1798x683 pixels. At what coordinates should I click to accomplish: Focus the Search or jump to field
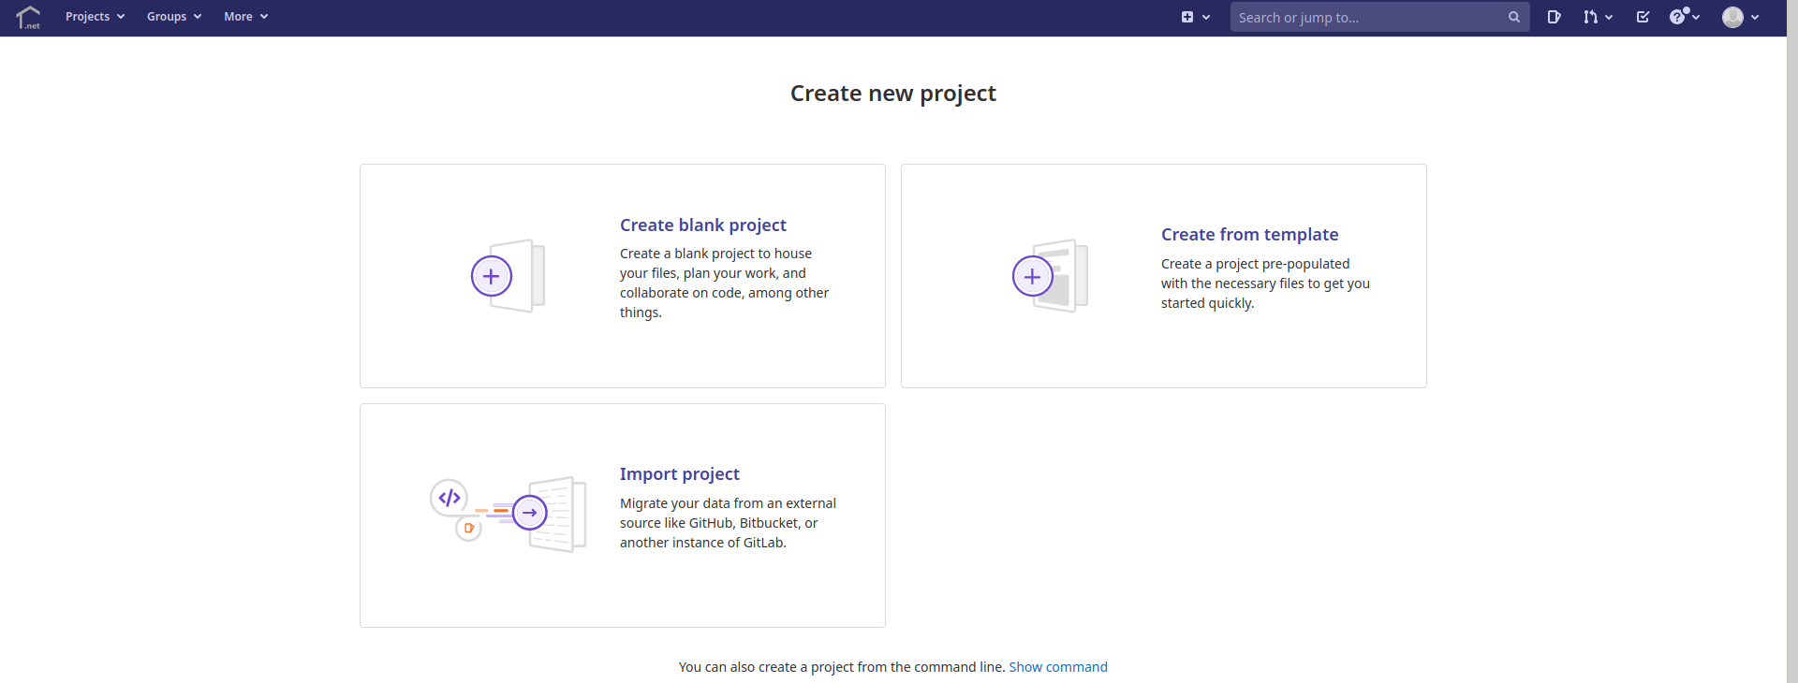click(1367, 17)
